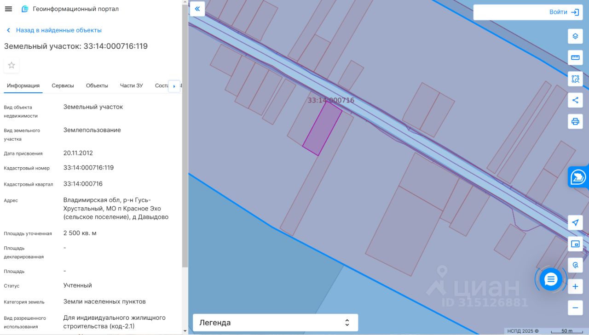Open the side widget tab on the right edge

pos(578,177)
